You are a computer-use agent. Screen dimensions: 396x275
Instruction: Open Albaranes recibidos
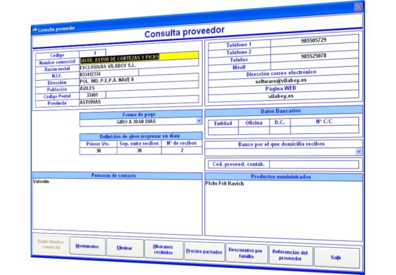[163, 250]
